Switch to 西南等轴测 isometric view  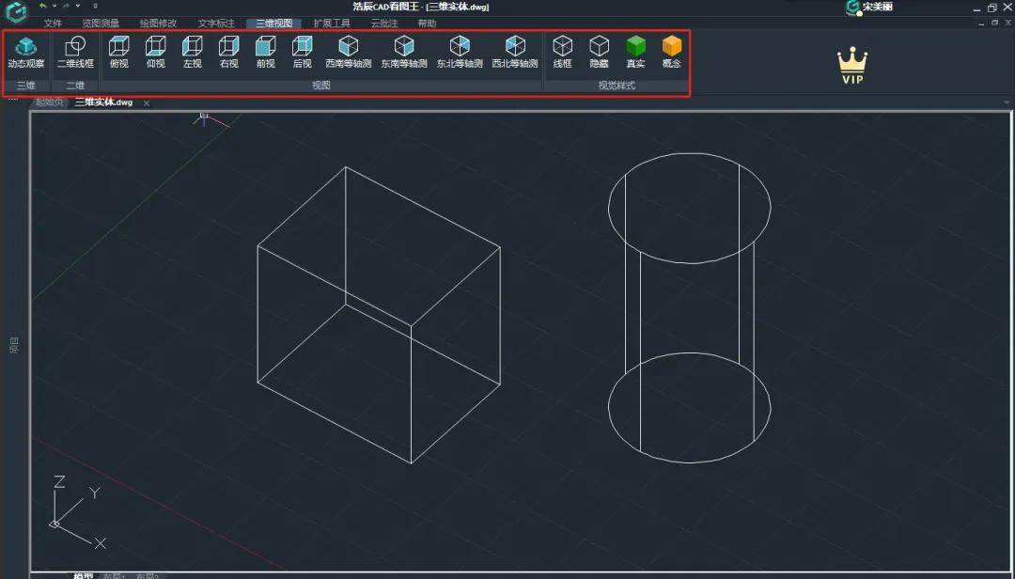[x=349, y=53]
